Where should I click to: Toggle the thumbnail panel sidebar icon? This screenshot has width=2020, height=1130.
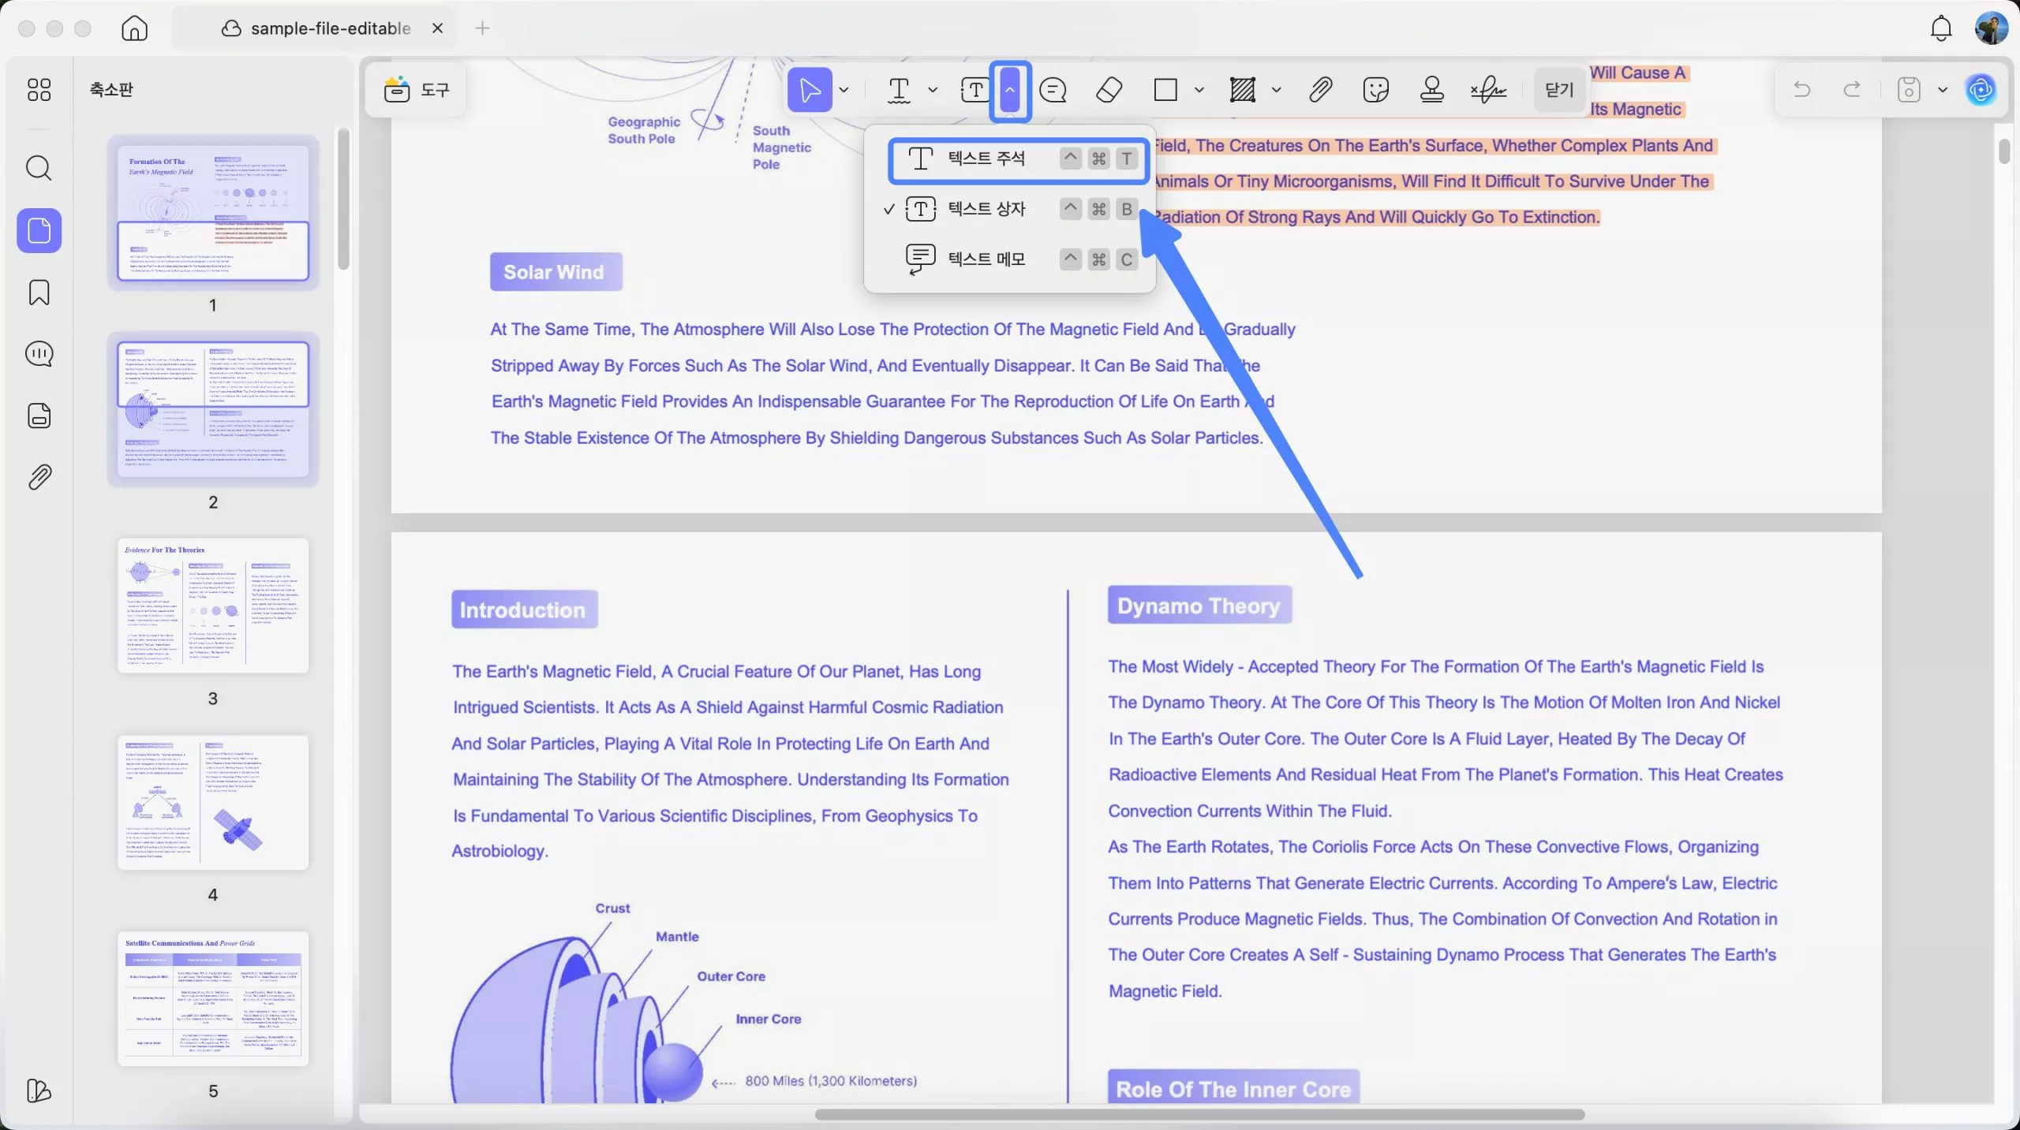click(39, 230)
